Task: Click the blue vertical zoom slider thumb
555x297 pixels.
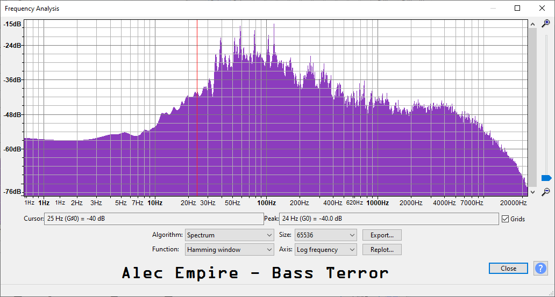Action: [546, 178]
